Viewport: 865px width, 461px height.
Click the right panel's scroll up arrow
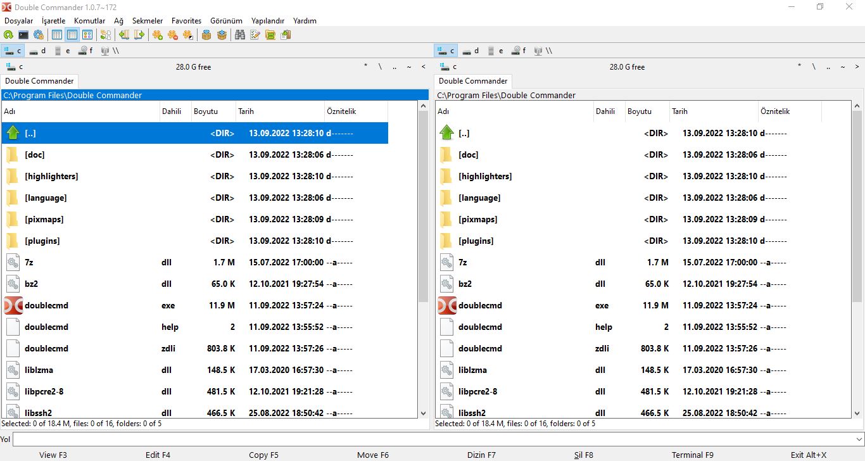[x=857, y=106]
